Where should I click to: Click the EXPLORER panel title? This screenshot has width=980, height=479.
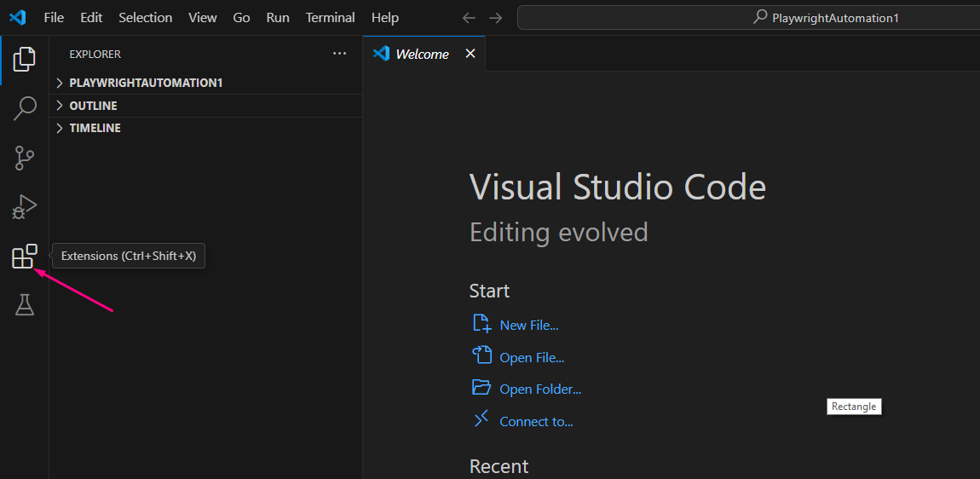95,55
